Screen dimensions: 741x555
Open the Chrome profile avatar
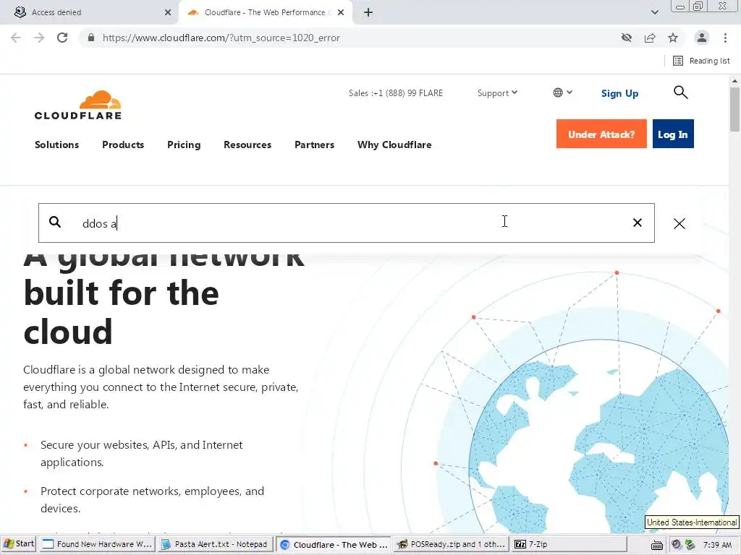coord(702,38)
